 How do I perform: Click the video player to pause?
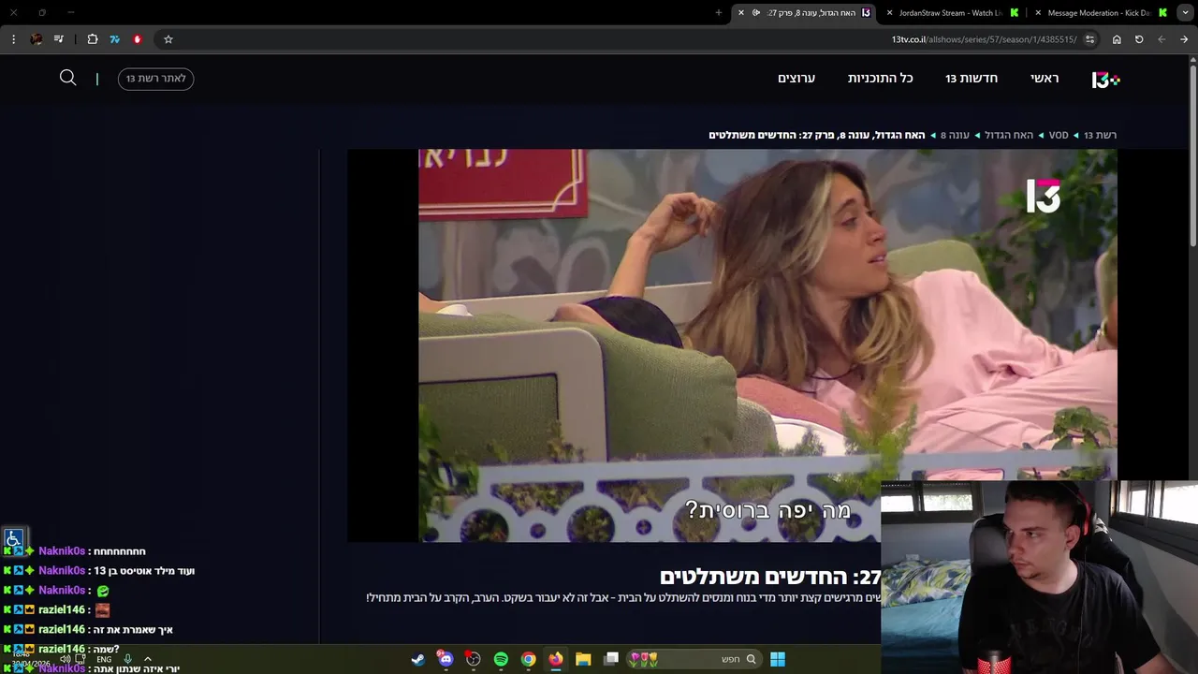click(732, 345)
